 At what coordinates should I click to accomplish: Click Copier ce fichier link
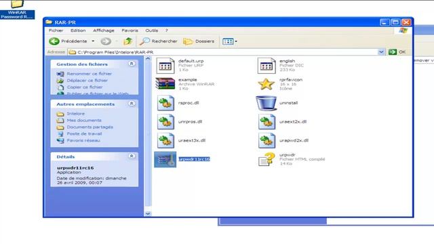[85, 87]
